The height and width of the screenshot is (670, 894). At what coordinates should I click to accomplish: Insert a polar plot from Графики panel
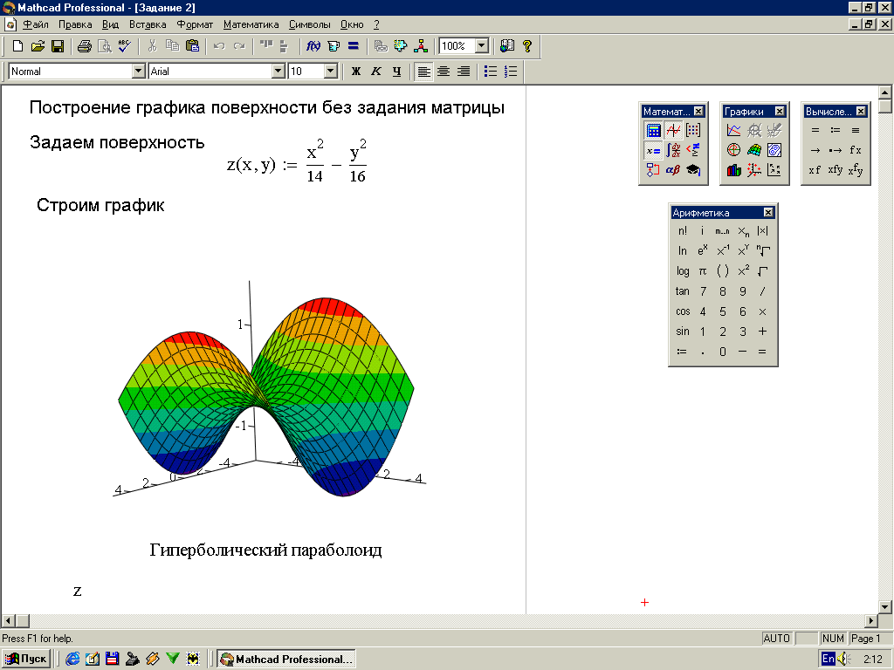tap(733, 150)
